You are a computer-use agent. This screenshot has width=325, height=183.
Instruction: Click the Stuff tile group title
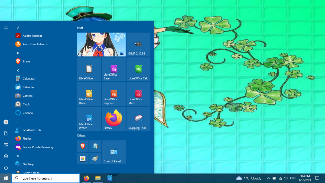[x=80, y=28]
